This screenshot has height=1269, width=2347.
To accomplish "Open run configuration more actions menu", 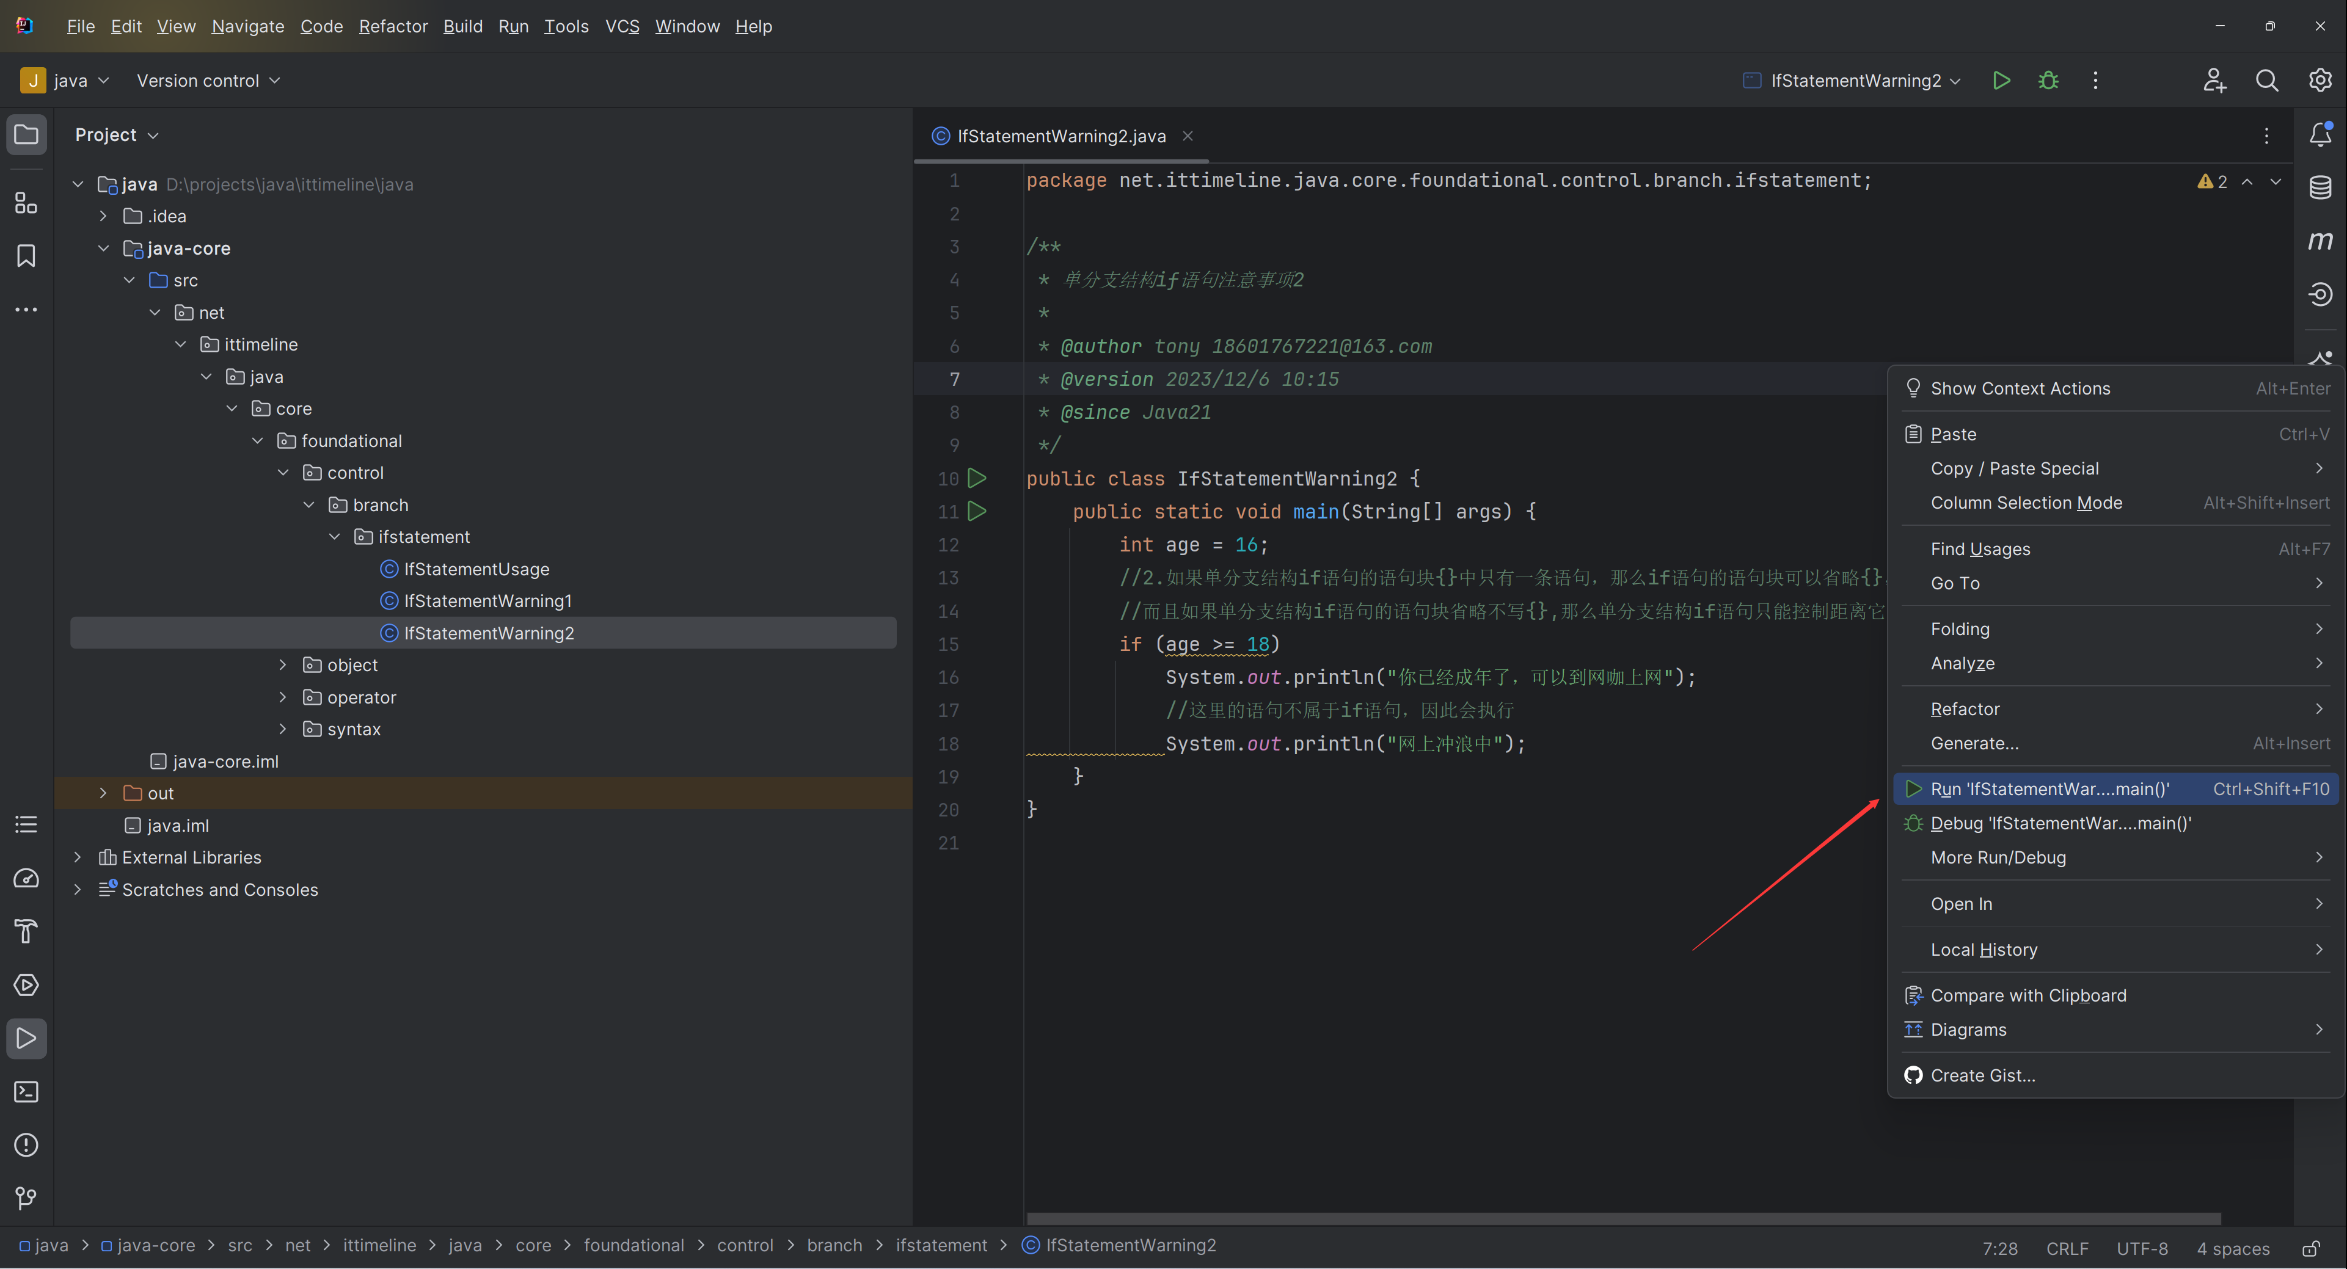I will coord(2095,80).
